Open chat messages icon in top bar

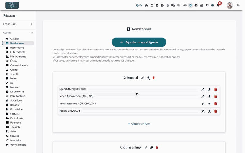(173, 5)
